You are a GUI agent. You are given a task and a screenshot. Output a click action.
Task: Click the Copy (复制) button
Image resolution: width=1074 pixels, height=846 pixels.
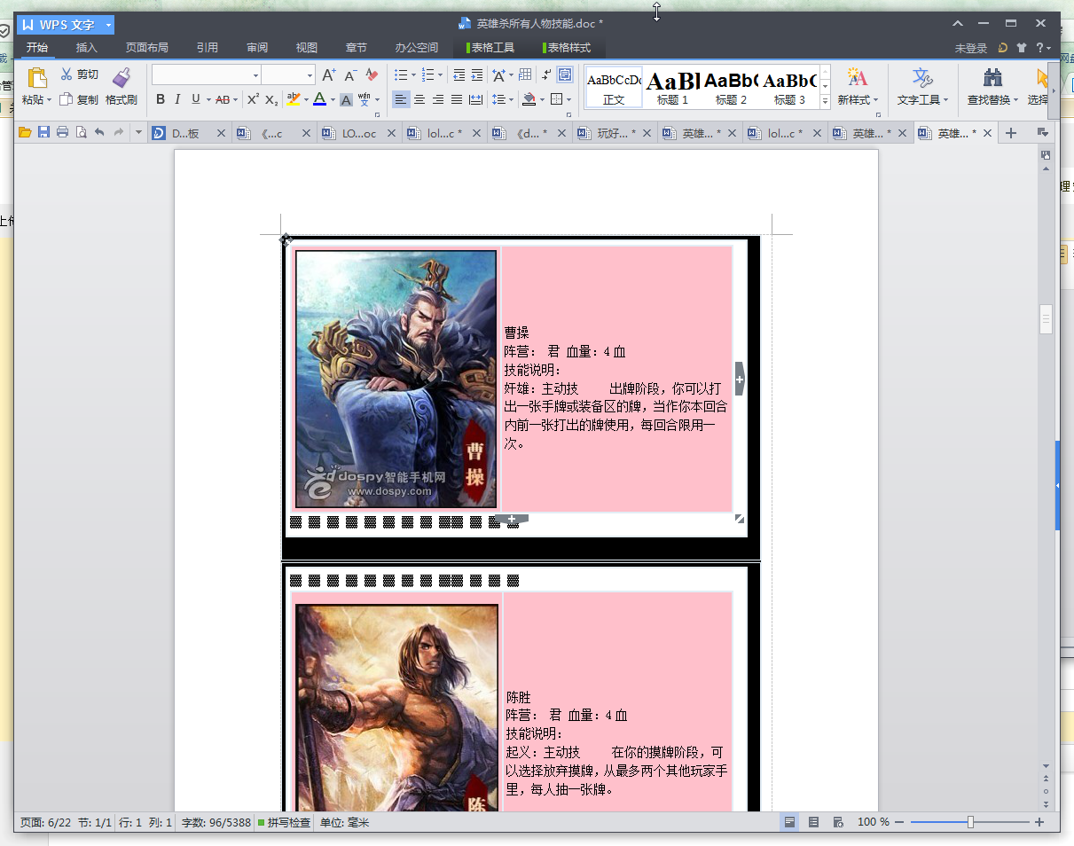click(79, 99)
